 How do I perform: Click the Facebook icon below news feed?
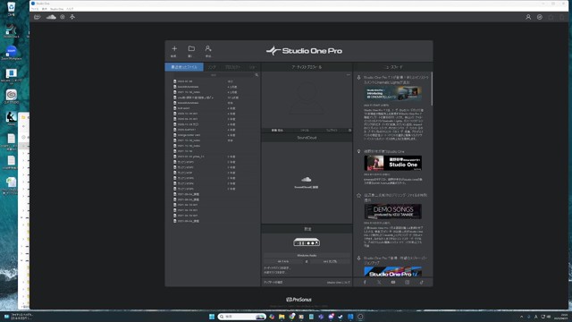(x=365, y=283)
